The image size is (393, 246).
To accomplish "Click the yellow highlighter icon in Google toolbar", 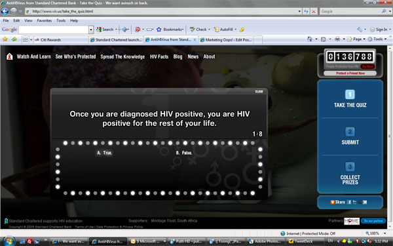I will (242, 30).
